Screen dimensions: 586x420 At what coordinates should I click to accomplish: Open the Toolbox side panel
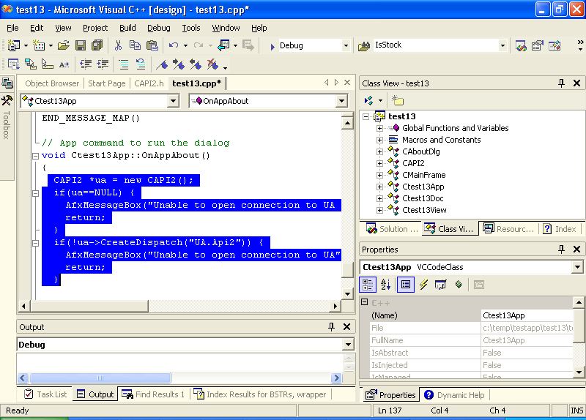click(7, 119)
